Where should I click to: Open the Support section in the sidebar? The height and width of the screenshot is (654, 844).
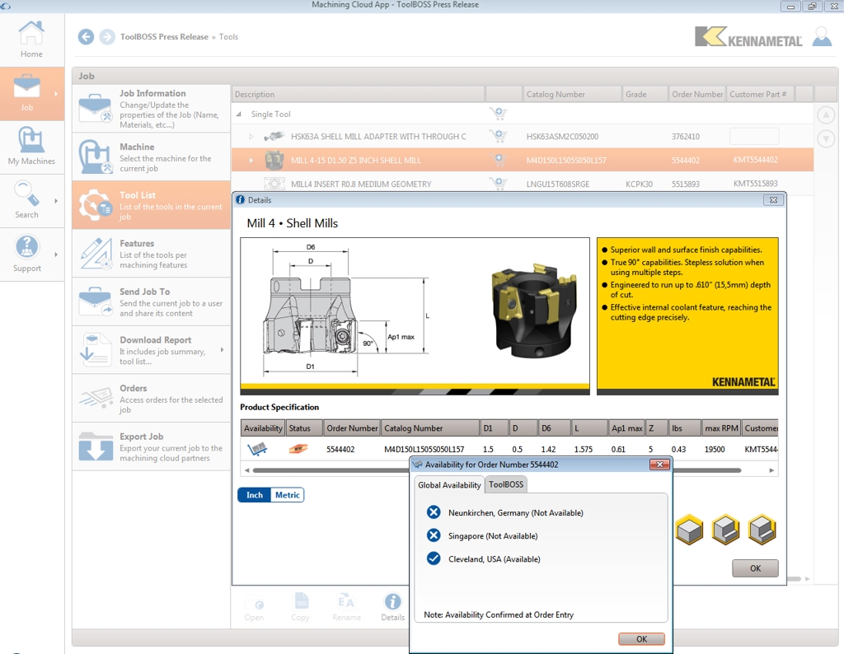(26, 254)
